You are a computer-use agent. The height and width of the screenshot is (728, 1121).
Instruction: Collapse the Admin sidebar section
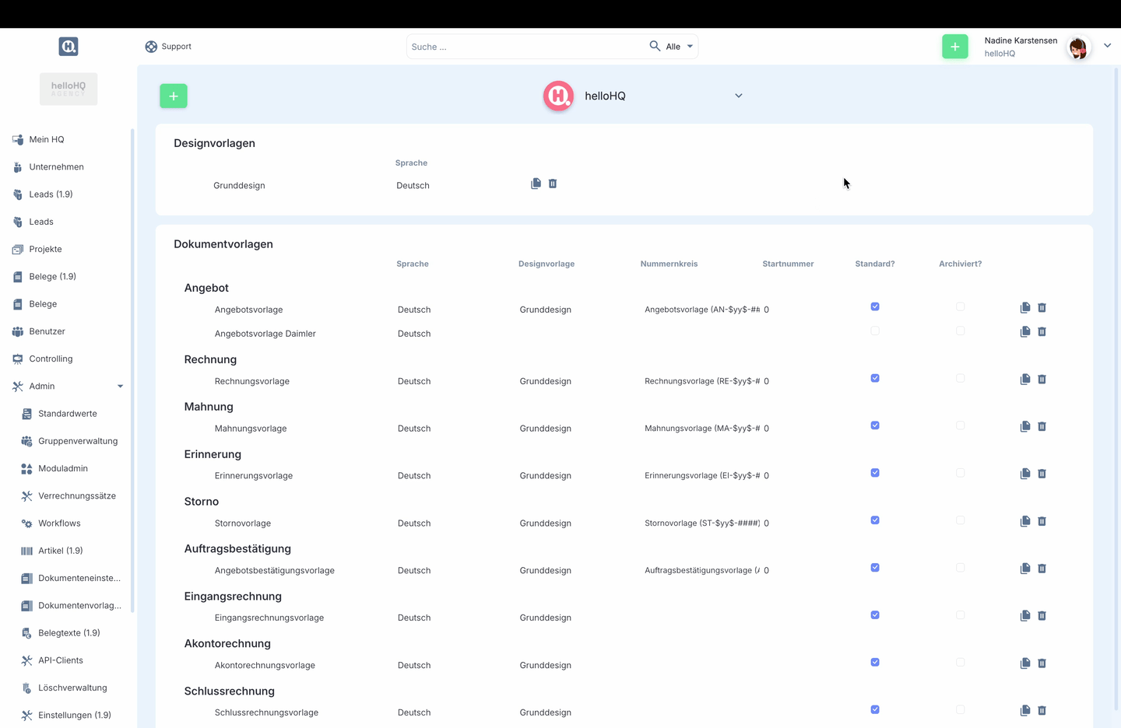[120, 387]
